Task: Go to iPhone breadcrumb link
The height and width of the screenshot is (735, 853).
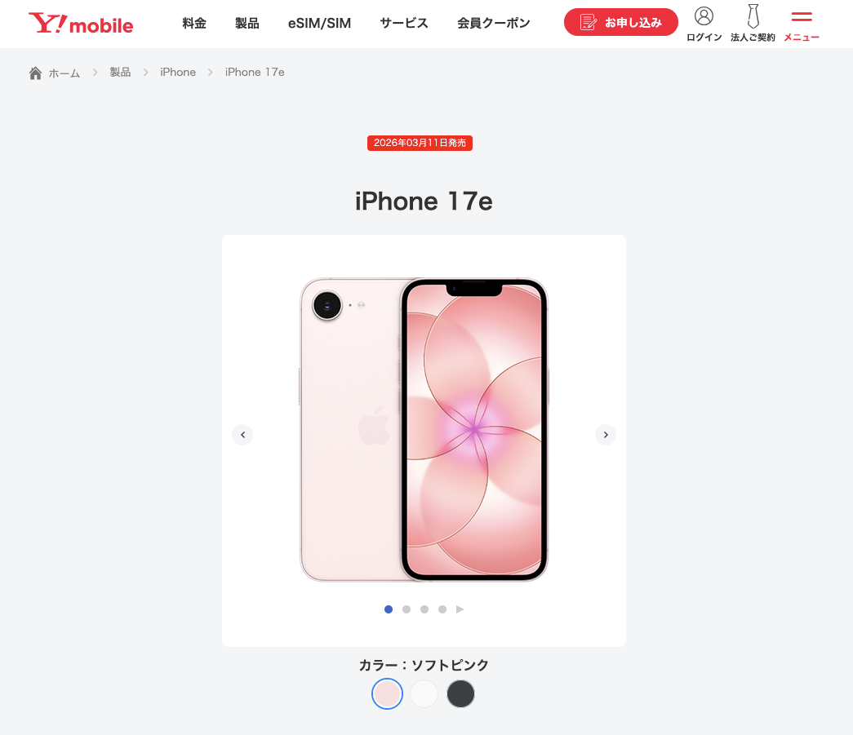Action: click(x=178, y=73)
